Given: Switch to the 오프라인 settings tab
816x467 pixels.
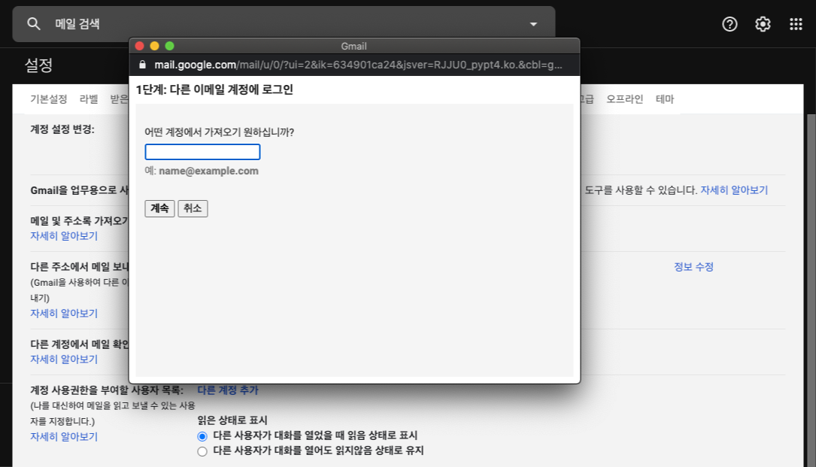Looking at the screenshot, I should tap(624, 99).
